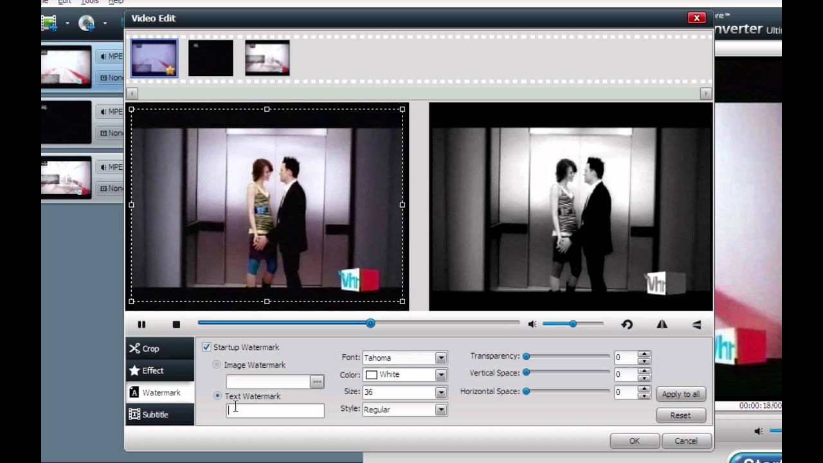Image resolution: width=823 pixels, height=463 pixels.
Task: Open the Tools menu
Action: tap(89, 2)
